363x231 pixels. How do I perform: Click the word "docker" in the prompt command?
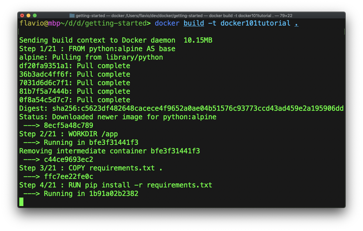[167, 23]
